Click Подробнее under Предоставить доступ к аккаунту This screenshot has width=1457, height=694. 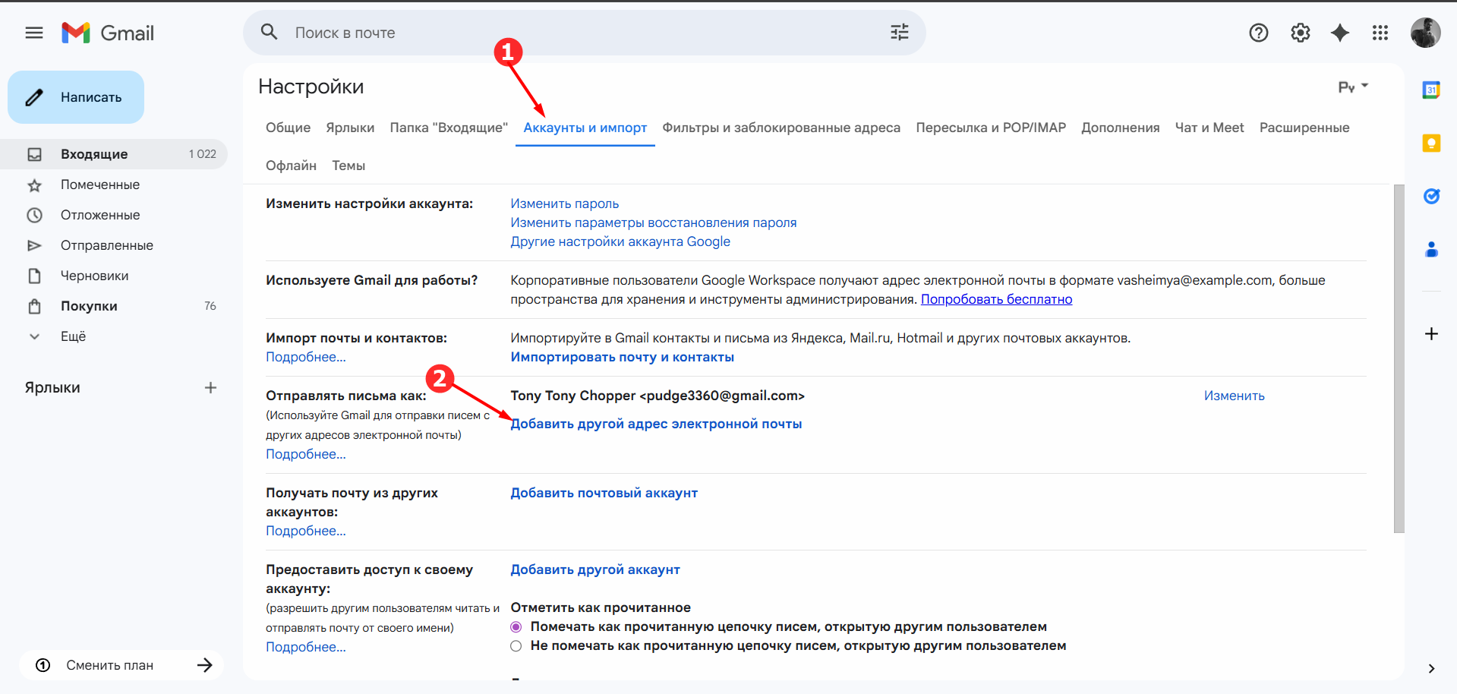pyautogui.click(x=306, y=647)
